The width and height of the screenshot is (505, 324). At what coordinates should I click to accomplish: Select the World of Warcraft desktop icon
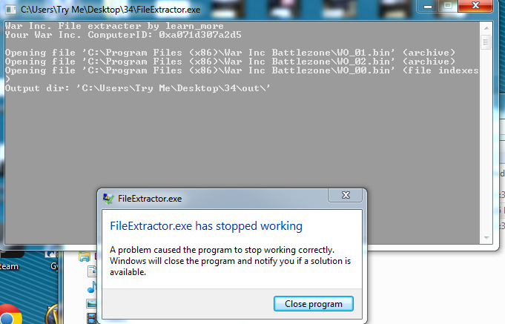(53, 315)
